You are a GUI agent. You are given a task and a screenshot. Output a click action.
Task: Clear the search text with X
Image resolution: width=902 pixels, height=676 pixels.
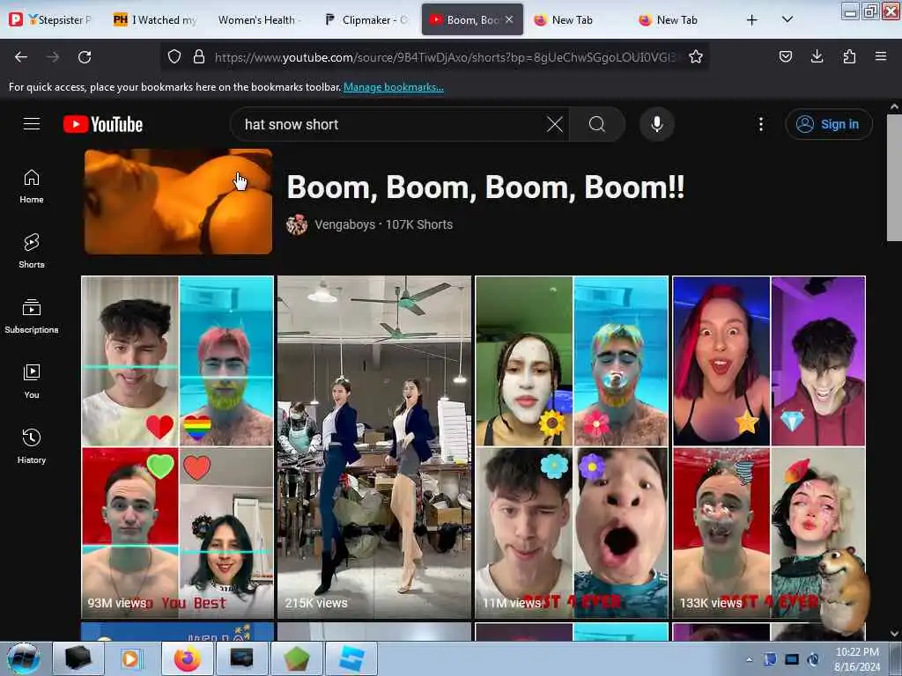coord(555,124)
